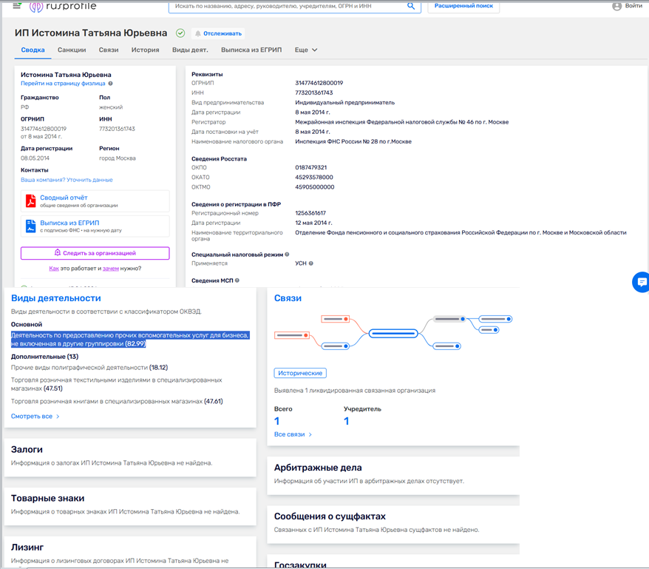Open the Выписка из ЕГРИП tab
The height and width of the screenshot is (569, 649).
pyautogui.click(x=251, y=50)
